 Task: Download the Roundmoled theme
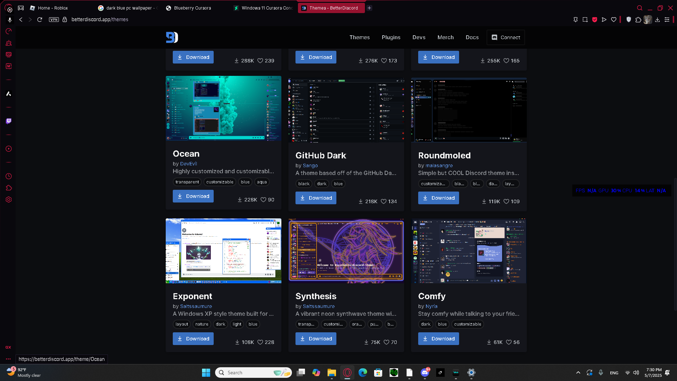pos(438,198)
